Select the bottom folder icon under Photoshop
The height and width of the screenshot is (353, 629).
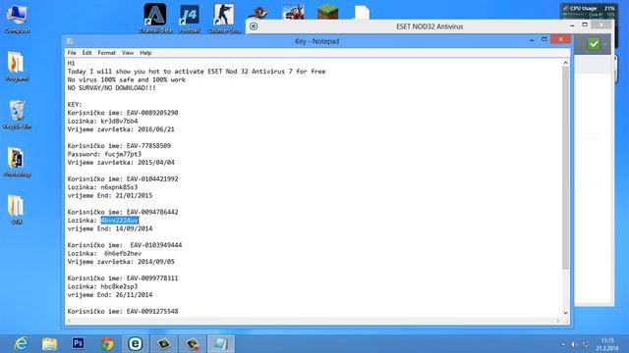coord(17,209)
